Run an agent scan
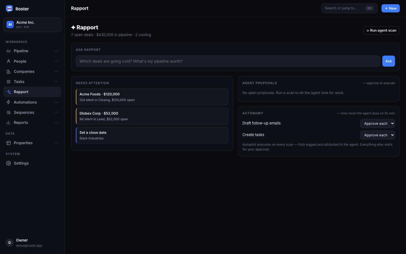Image resolution: width=406 pixels, height=254 pixels. pyautogui.click(x=381, y=30)
